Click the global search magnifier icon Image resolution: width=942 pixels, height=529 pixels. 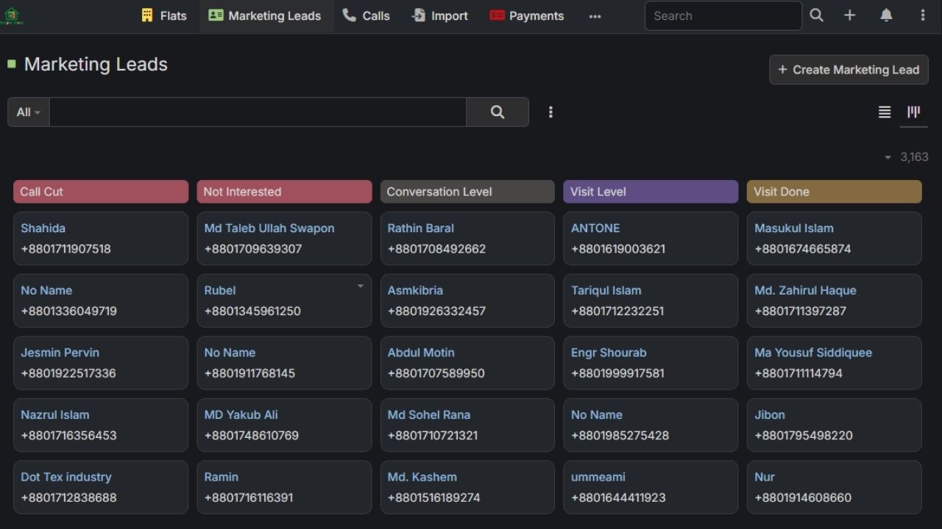(816, 15)
